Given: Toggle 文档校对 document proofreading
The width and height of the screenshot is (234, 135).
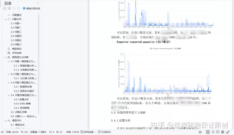Looking at the screenshot, I should click(x=104, y=132).
